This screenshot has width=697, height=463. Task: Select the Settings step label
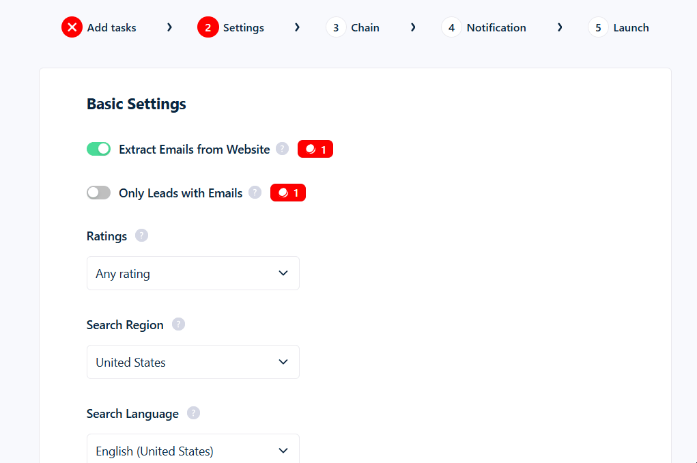(244, 27)
